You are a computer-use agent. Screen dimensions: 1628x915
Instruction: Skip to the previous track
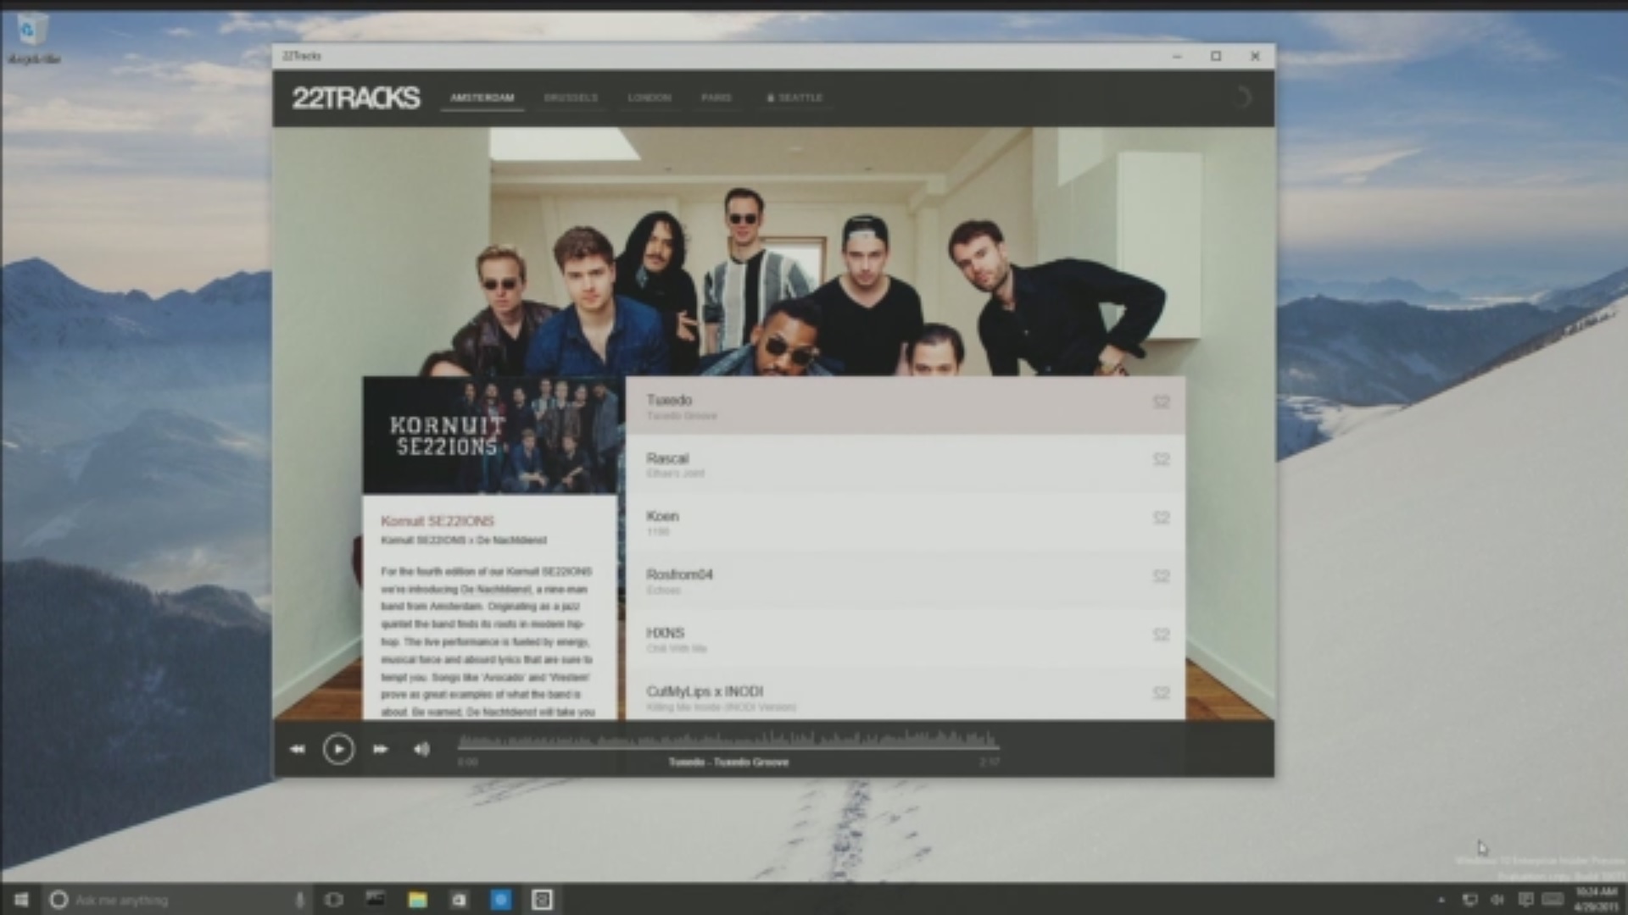tap(297, 749)
